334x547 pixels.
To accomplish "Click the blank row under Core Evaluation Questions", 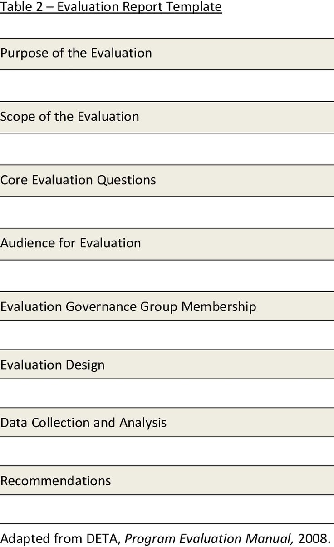I will (167, 212).
